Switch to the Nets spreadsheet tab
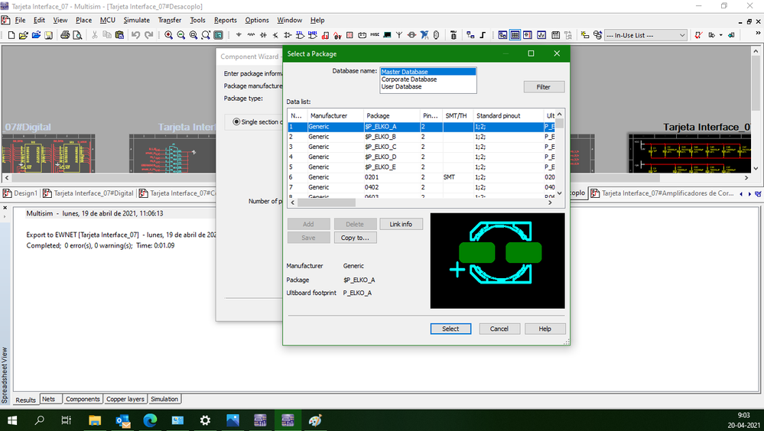Screen dimensions: 764x431 point(49,399)
